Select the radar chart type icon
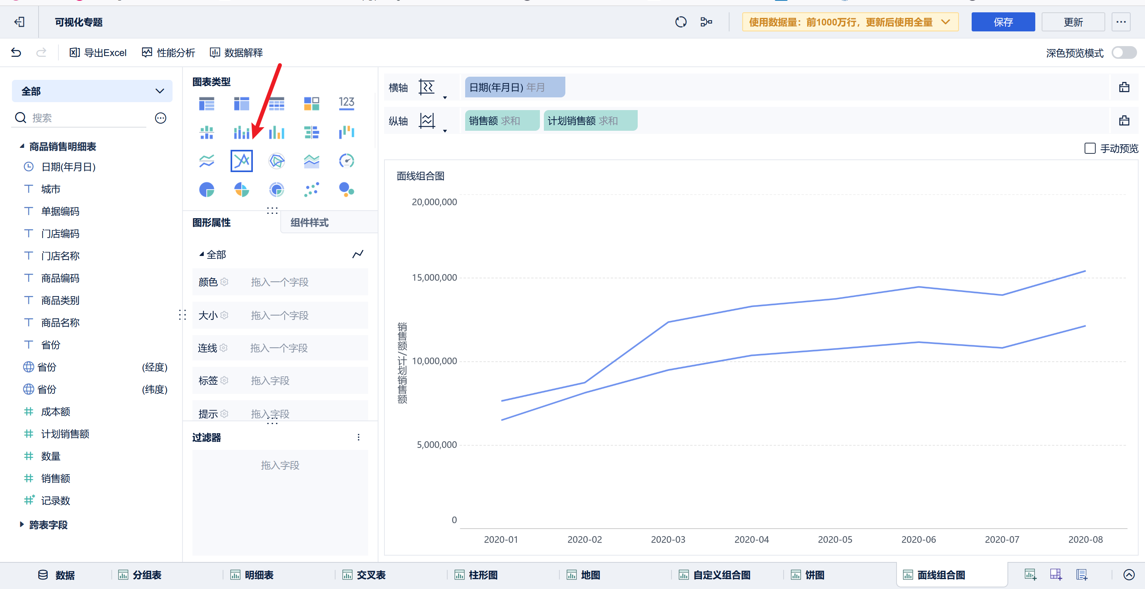The height and width of the screenshot is (589, 1145). 276,161
